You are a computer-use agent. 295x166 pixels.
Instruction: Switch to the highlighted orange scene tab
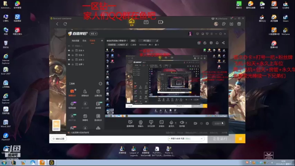click(92, 41)
